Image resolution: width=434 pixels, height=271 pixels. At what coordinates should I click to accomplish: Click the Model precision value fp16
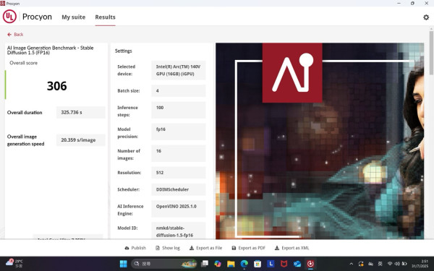[179, 132]
